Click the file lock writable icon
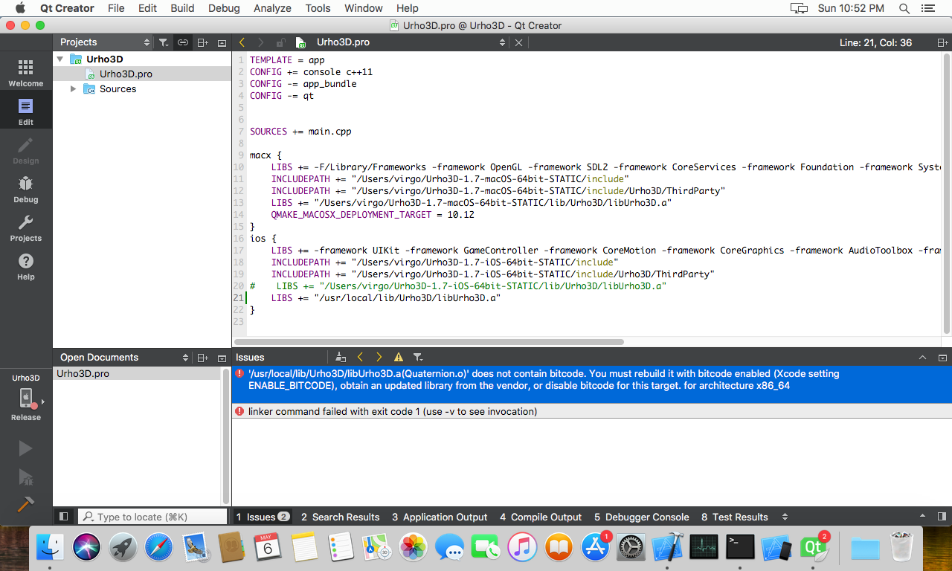Image resolution: width=952 pixels, height=571 pixels. [x=280, y=42]
